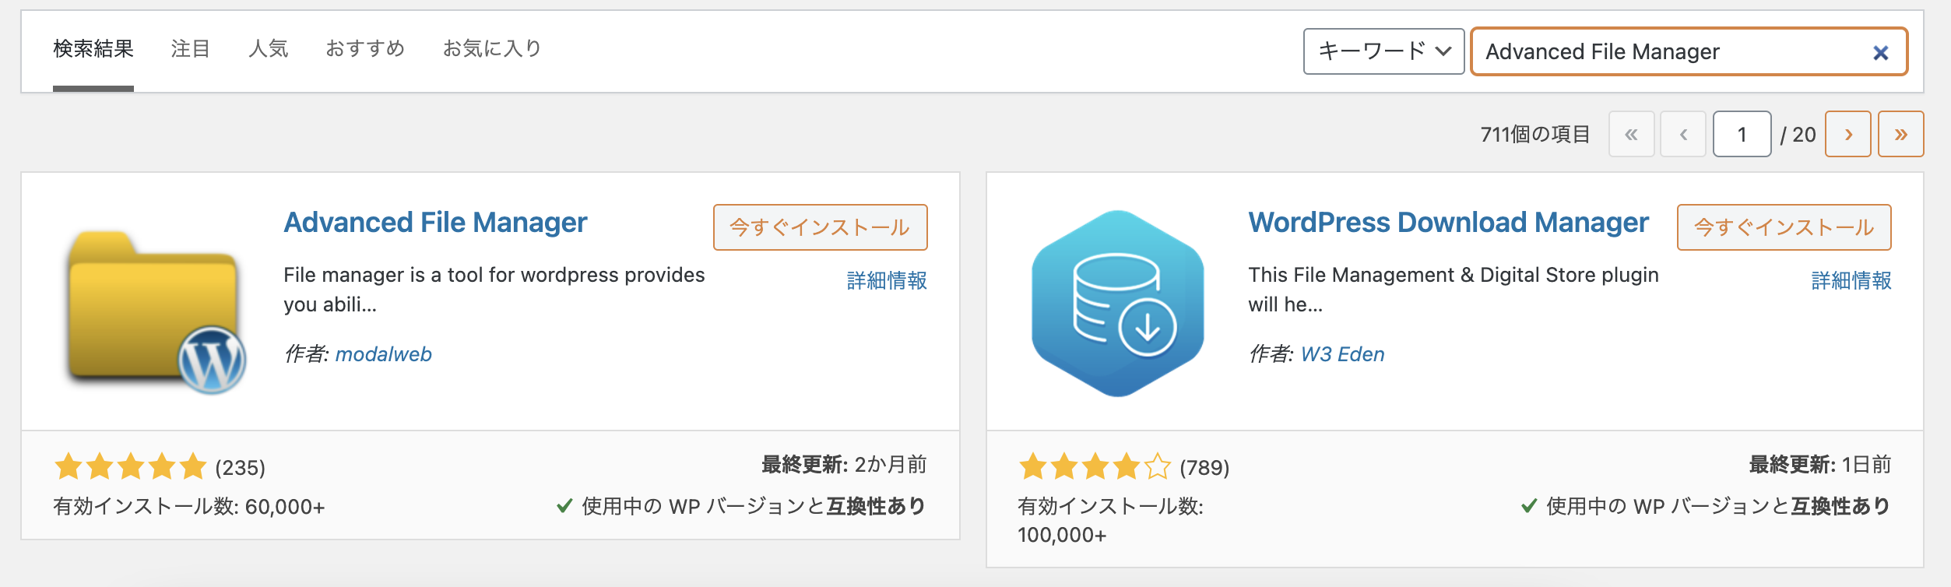Open author link modalweb
The width and height of the screenshot is (1951, 587).
(383, 354)
